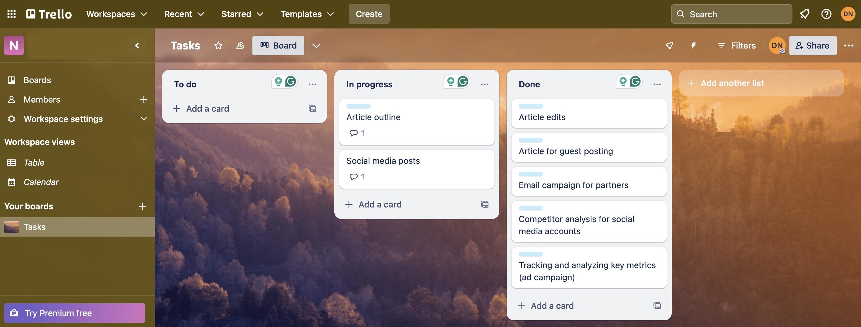Screen dimensions: 861x327
Task: Create a card from template in Done
Action: tap(657, 305)
